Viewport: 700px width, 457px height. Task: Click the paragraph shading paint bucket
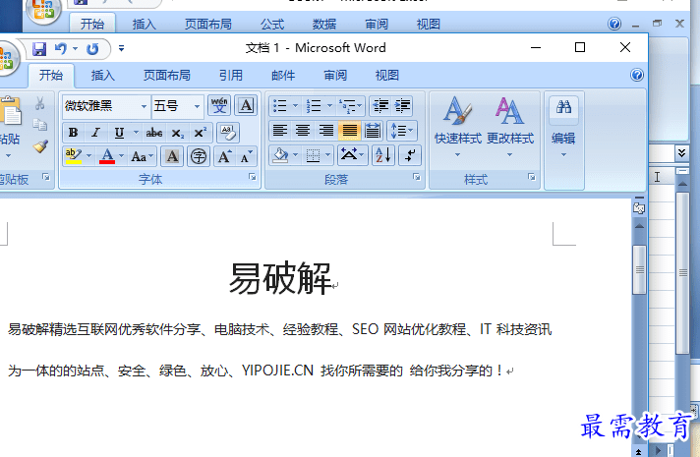pyautogui.click(x=280, y=155)
